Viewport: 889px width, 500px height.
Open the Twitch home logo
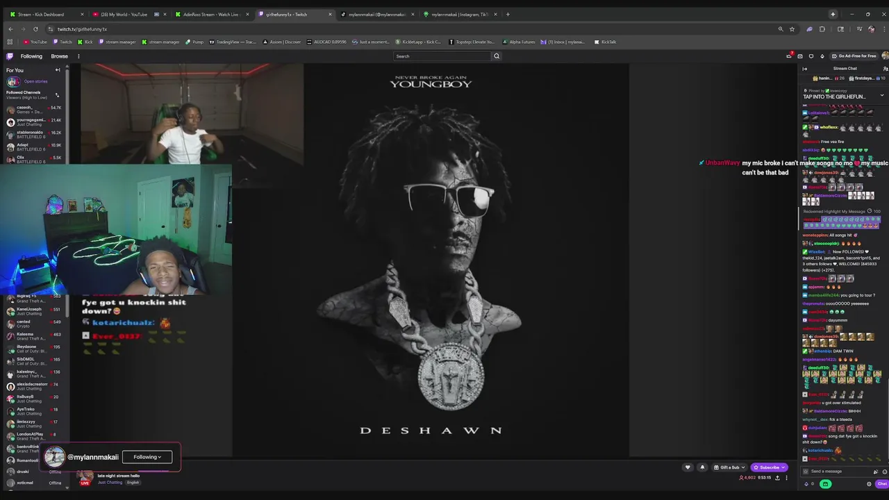click(x=10, y=56)
